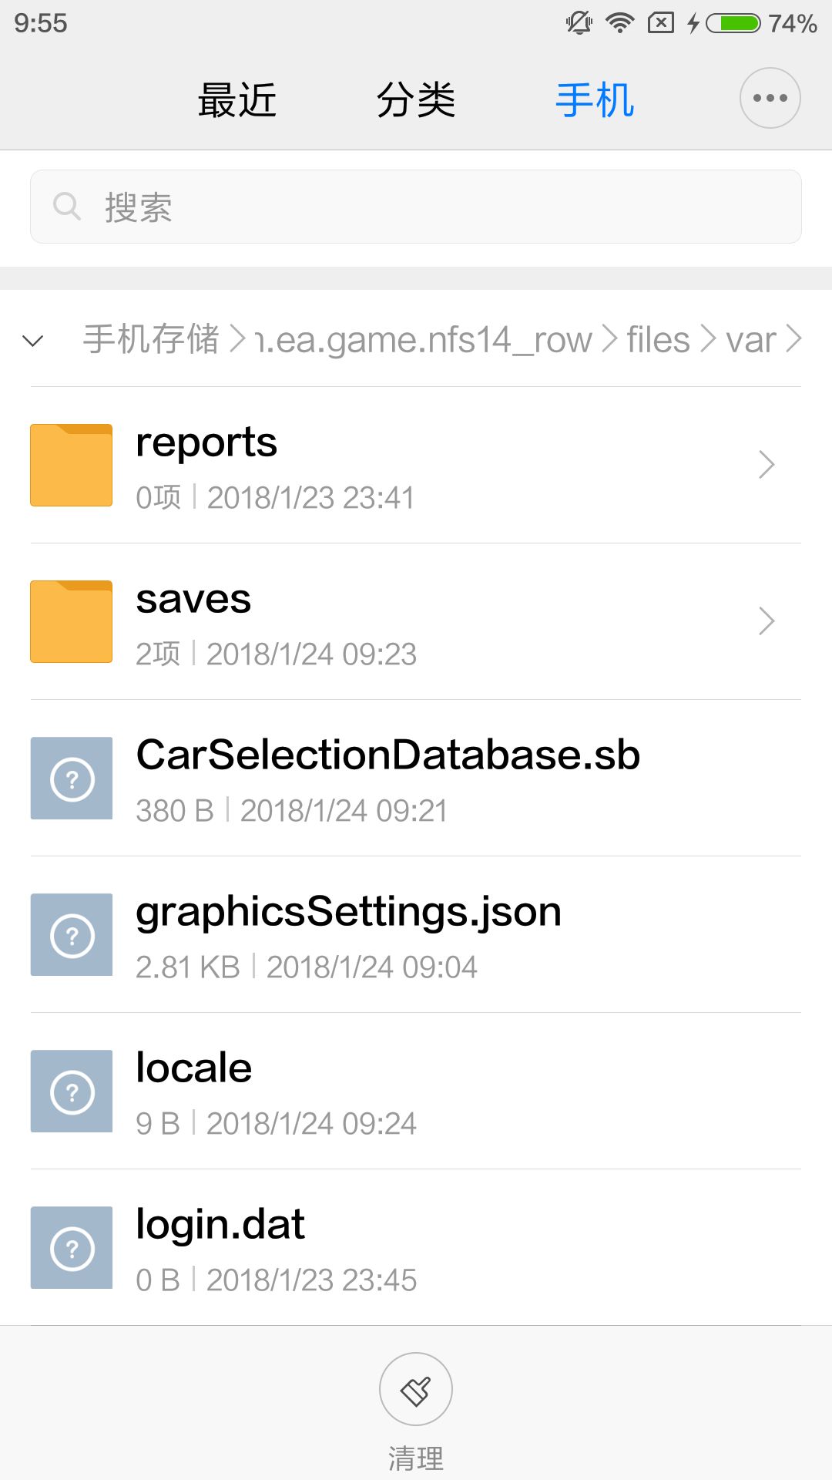This screenshot has height=1480, width=832.
Task: Expand the saves folder arrow
Action: coord(766,621)
